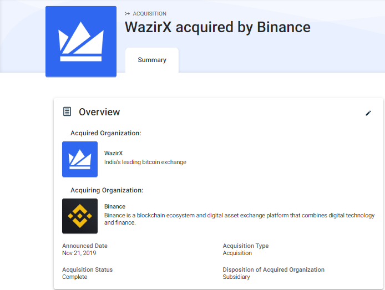The width and height of the screenshot is (385, 290).
Task: Click 'Disposition of Acquired Organization' label
Action: coord(273,269)
